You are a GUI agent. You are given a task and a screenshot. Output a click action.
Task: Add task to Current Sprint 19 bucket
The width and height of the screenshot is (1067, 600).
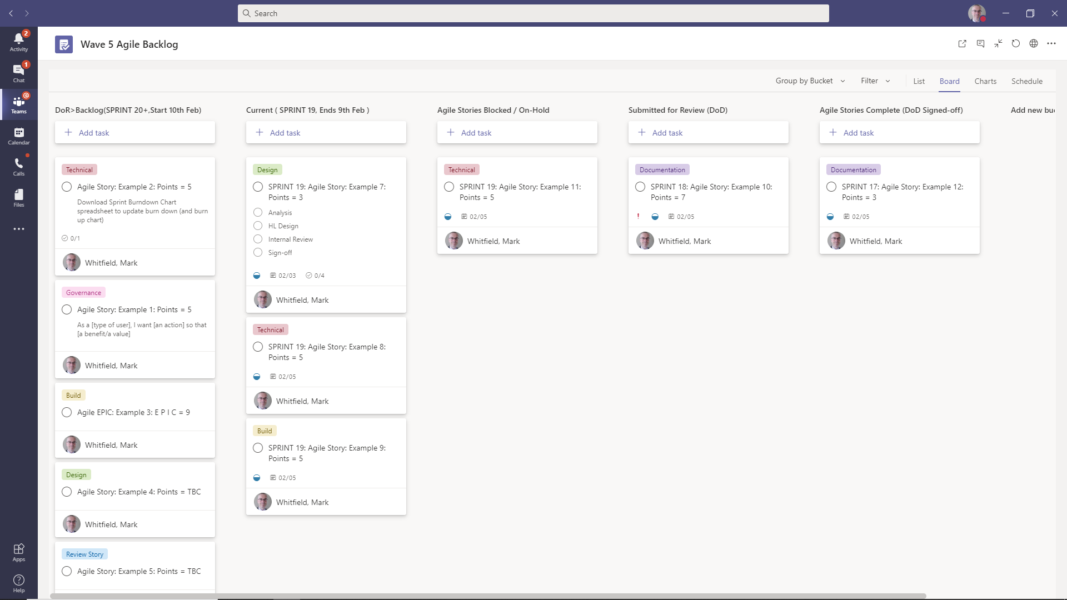coord(326,133)
